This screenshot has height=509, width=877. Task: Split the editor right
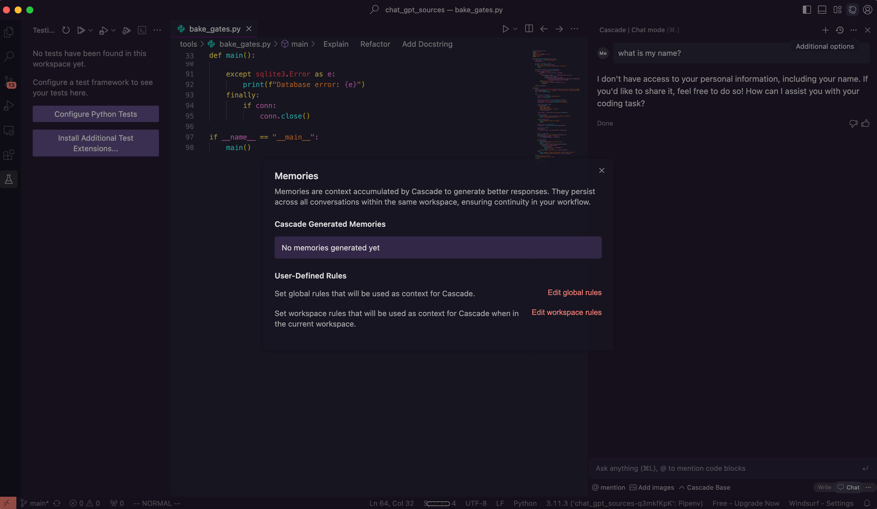pos(529,29)
